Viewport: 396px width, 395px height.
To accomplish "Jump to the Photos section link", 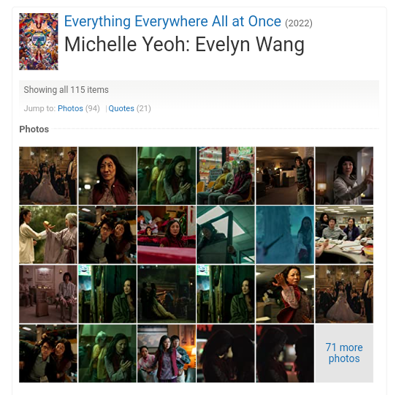I will [x=70, y=108].
